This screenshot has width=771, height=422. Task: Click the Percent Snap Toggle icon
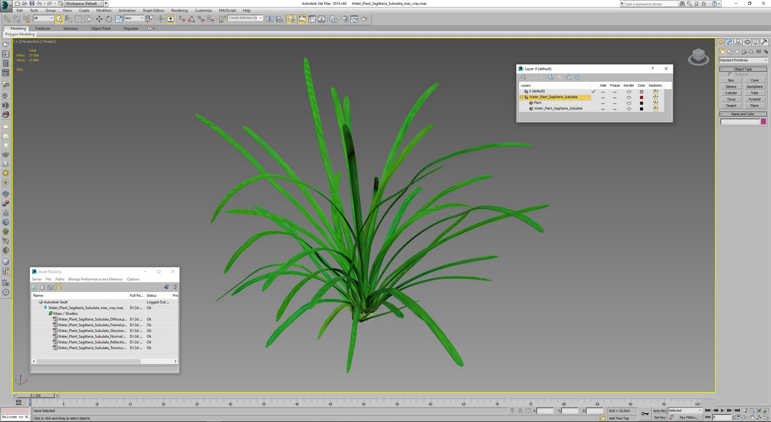tap(201, 19)
